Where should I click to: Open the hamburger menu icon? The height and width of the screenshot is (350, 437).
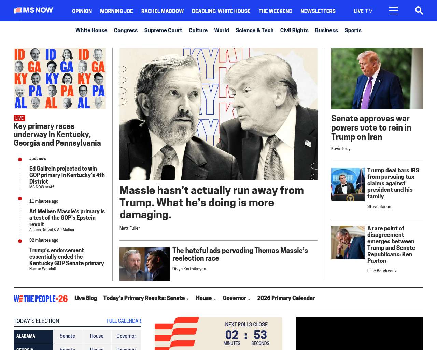pos(394,11)
